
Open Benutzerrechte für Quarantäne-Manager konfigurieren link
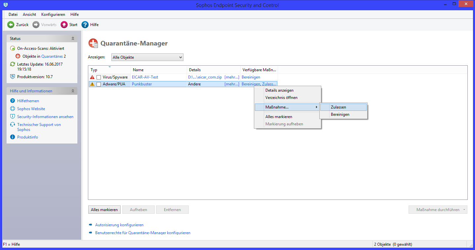tap(143, 233)
